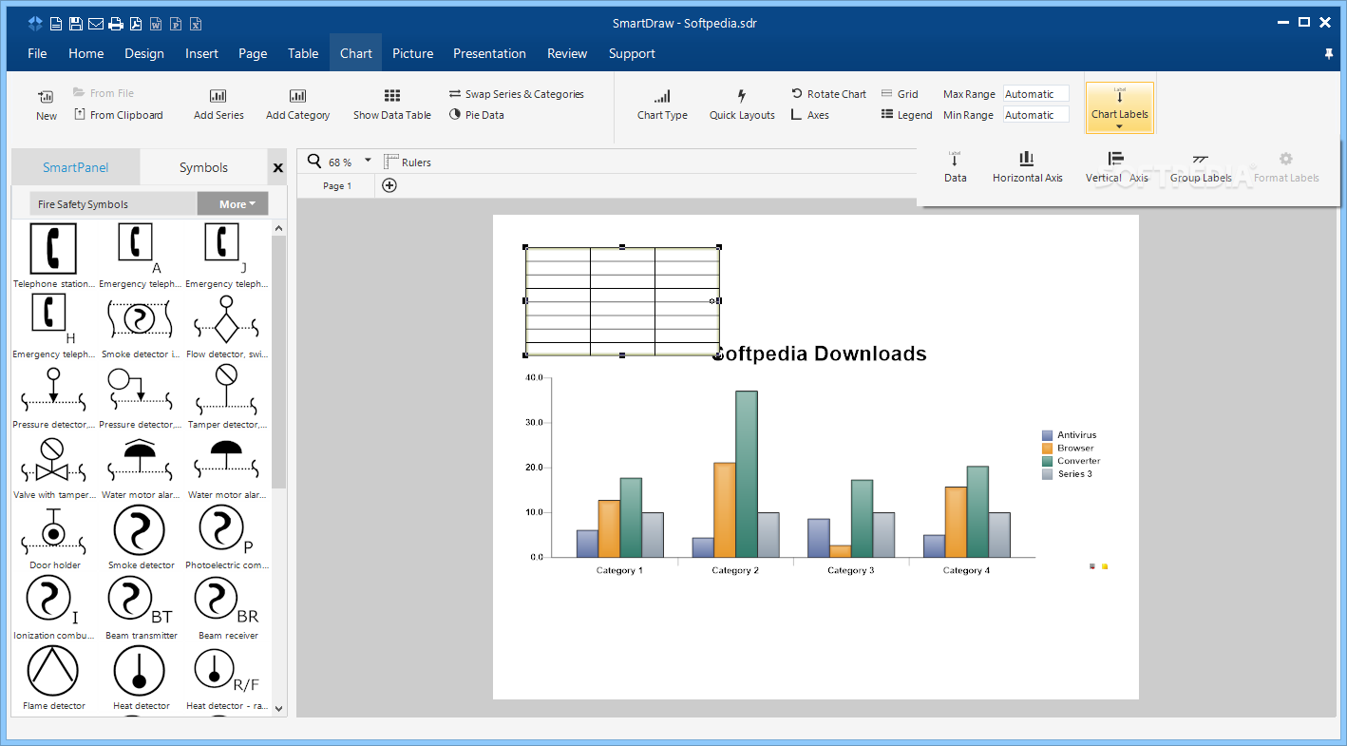Click the new document icon in title bar
This screenshot has width=1347, height=746.
[x=57, y=24]
